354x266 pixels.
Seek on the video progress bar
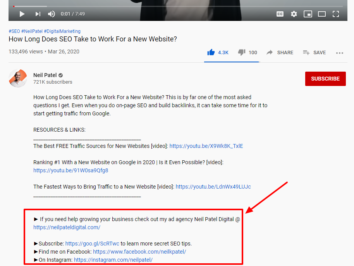178,6
